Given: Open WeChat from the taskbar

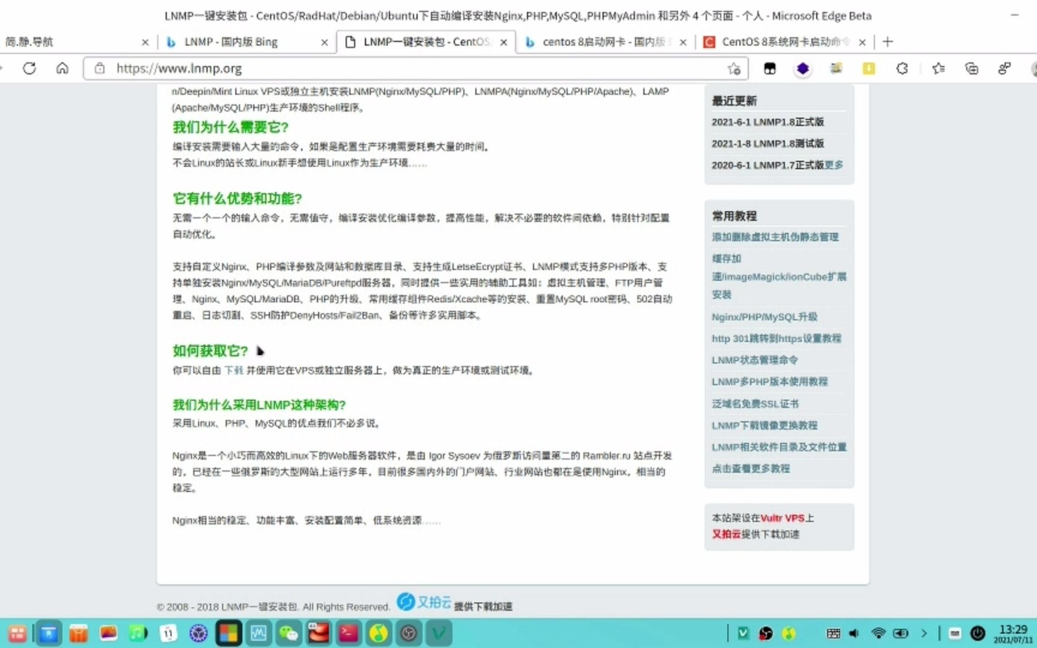Looking at the screenshot, I should pos(289,634).
